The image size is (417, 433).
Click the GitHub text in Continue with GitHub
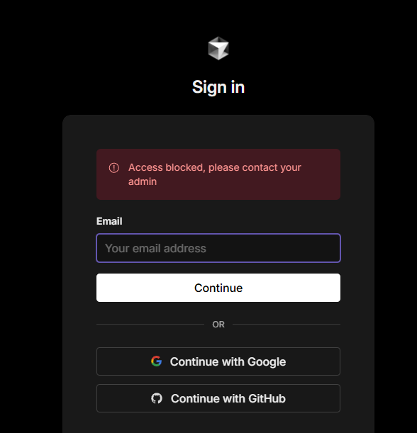click(267, 398)
